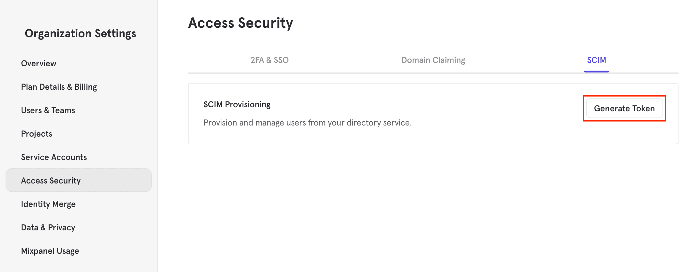Screen dimensions: 689x272
Task: Switch to the 2FA & SSO tab
Action: point(269,60)
